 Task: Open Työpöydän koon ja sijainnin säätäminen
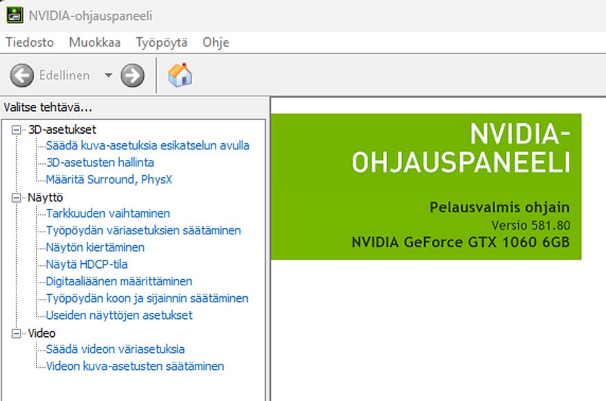147,298
